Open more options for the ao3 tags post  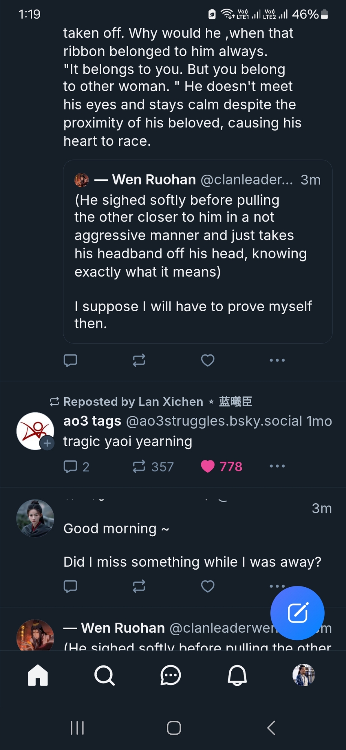click(x=277, y=466)
